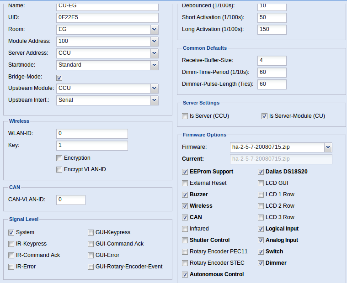This screenshot has width=347, height=283.
Task: Disable the Buzzer firmware option
Action: [x=185, y=194]
